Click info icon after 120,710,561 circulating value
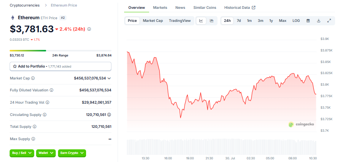 coord(109,115)
